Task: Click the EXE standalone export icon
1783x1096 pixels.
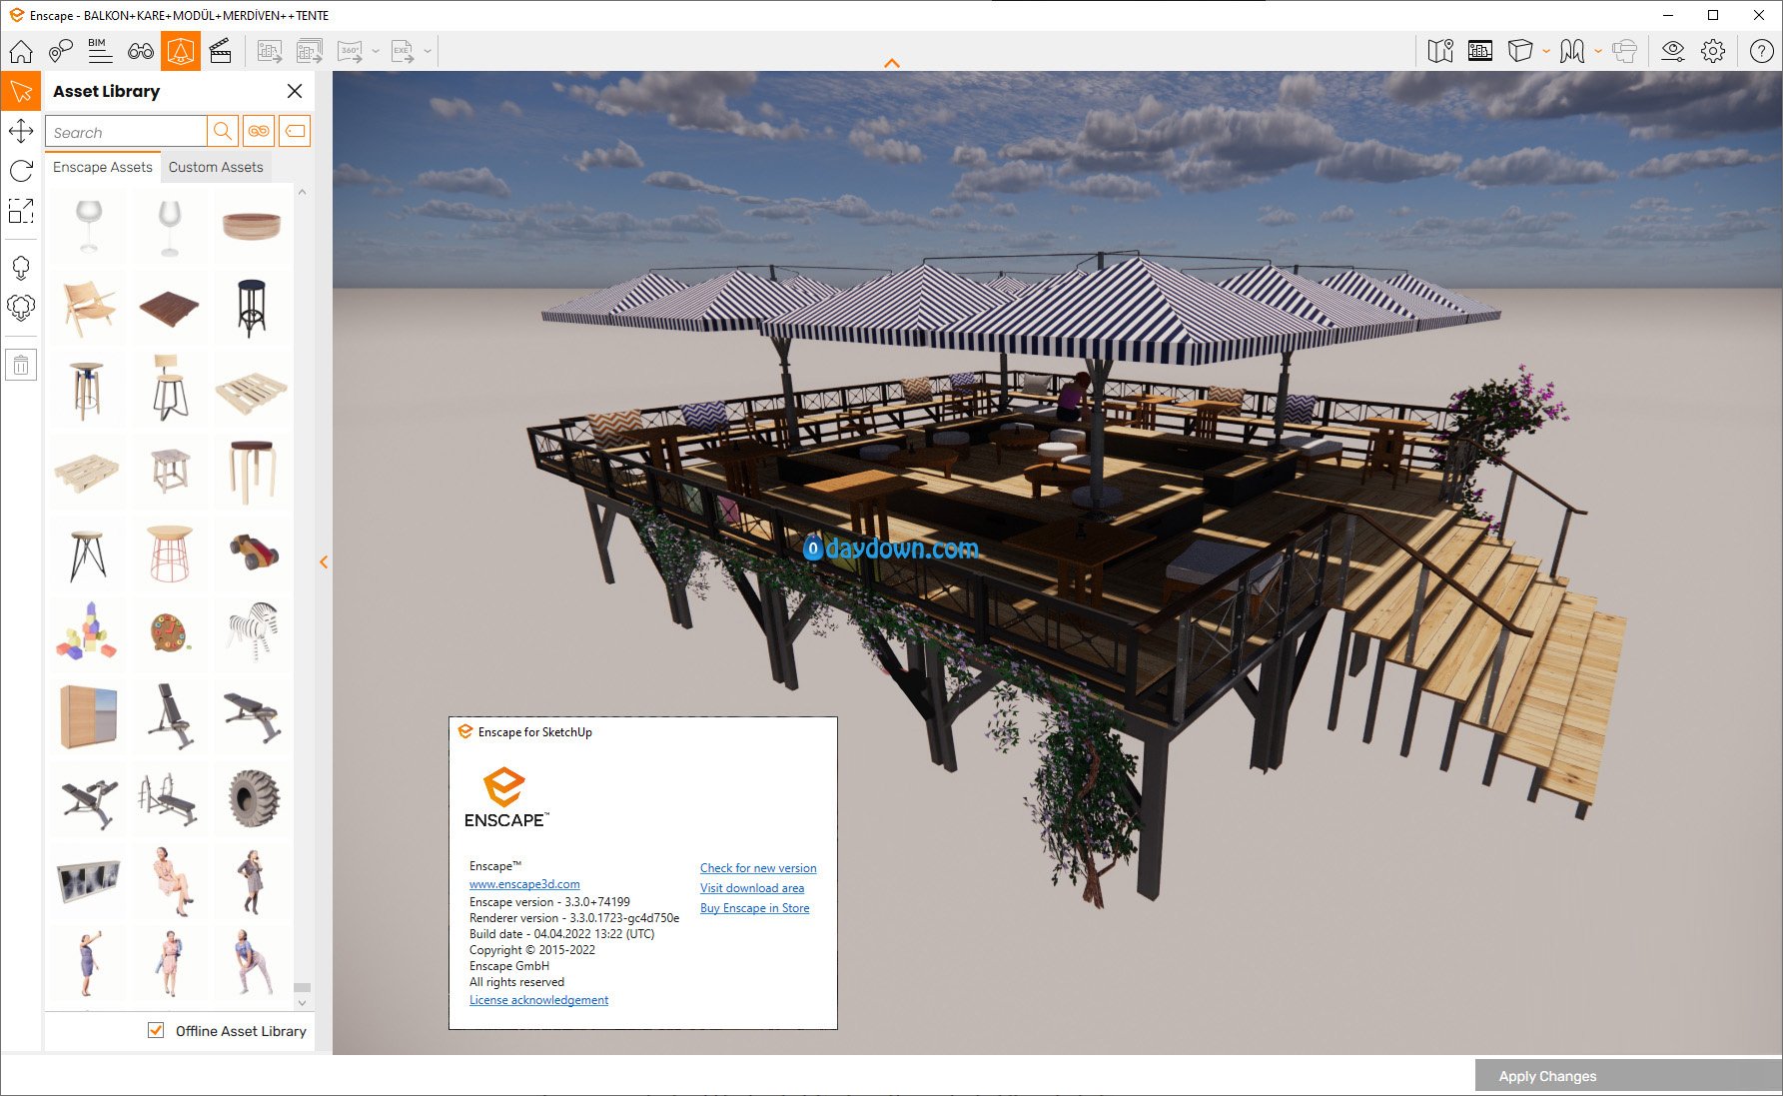Action: [403, 51]
